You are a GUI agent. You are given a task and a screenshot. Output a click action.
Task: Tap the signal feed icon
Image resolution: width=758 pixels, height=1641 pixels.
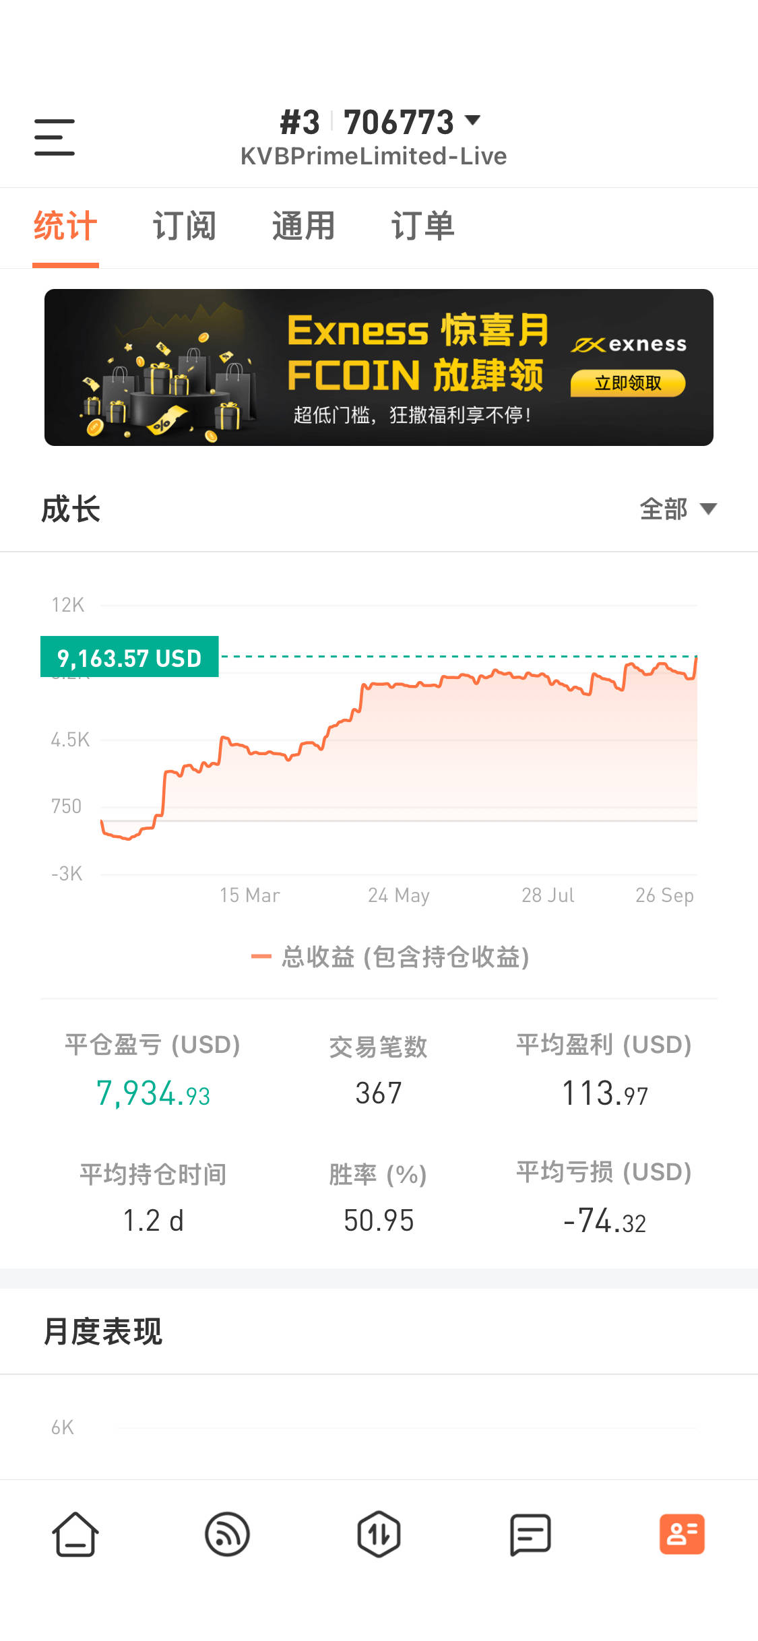(x=227, y=1534)
